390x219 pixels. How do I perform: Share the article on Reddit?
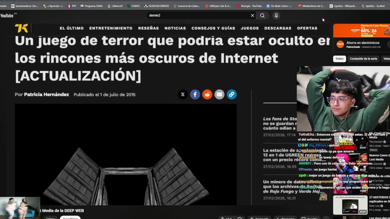click(207, 94)
